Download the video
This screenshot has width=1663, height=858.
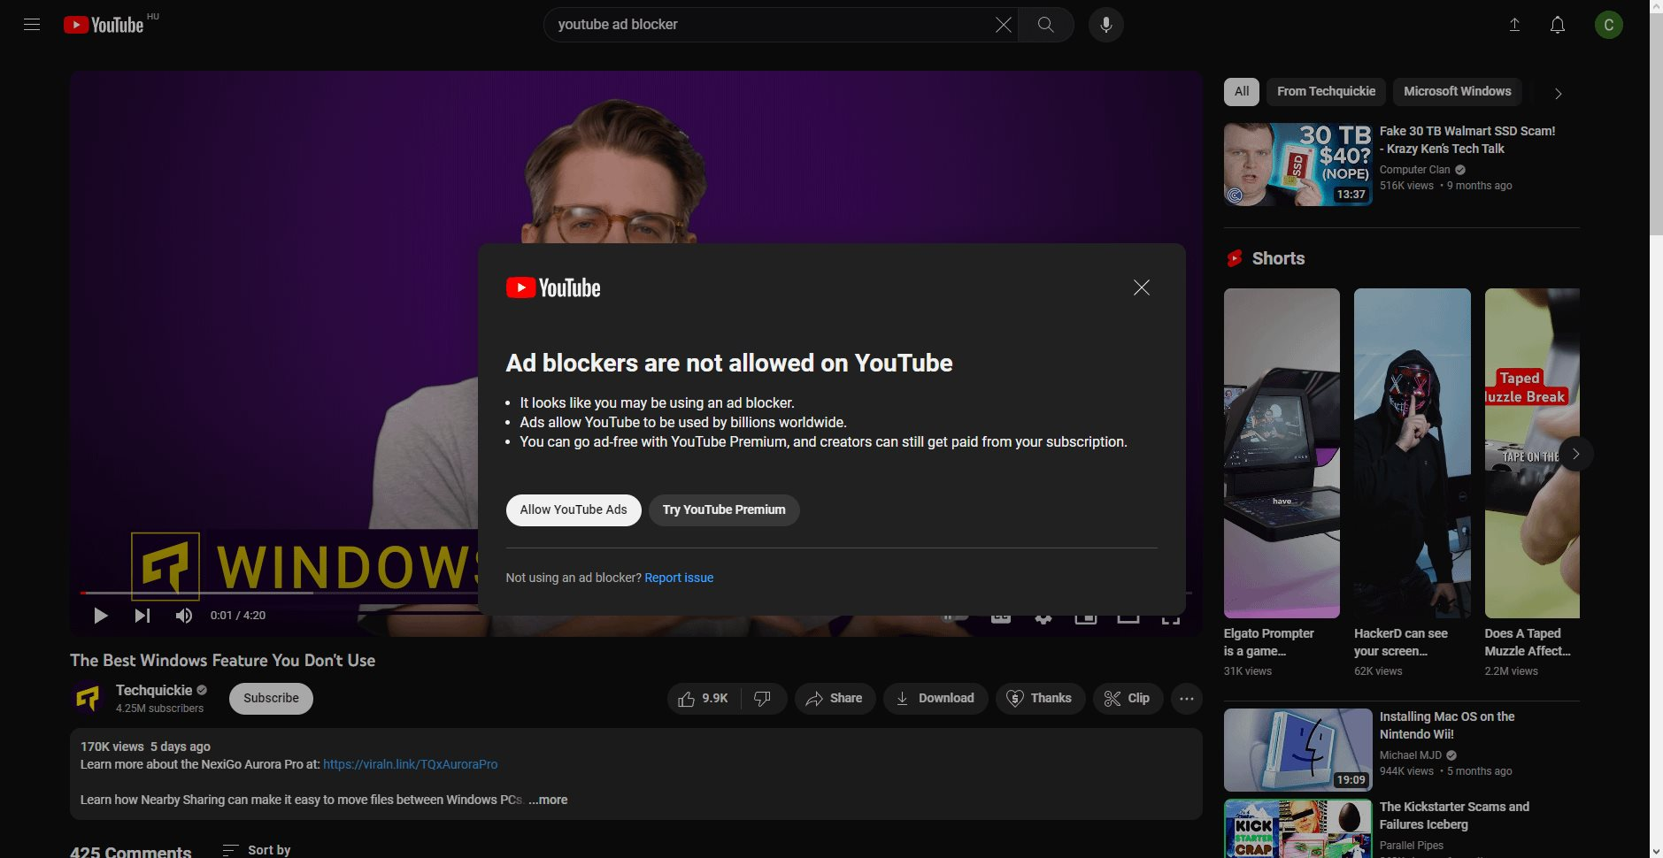coord(935,699)
